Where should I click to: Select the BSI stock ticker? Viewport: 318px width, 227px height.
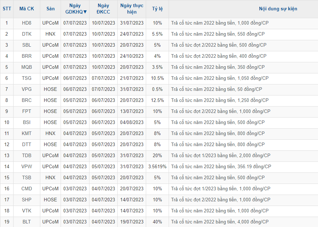pos(26,123)
